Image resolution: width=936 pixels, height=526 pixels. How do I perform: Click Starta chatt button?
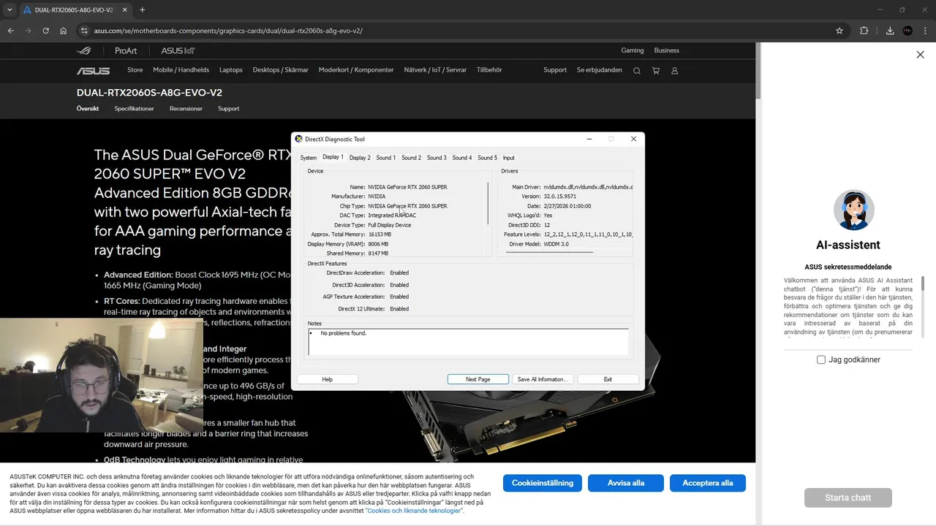point(848,498)
